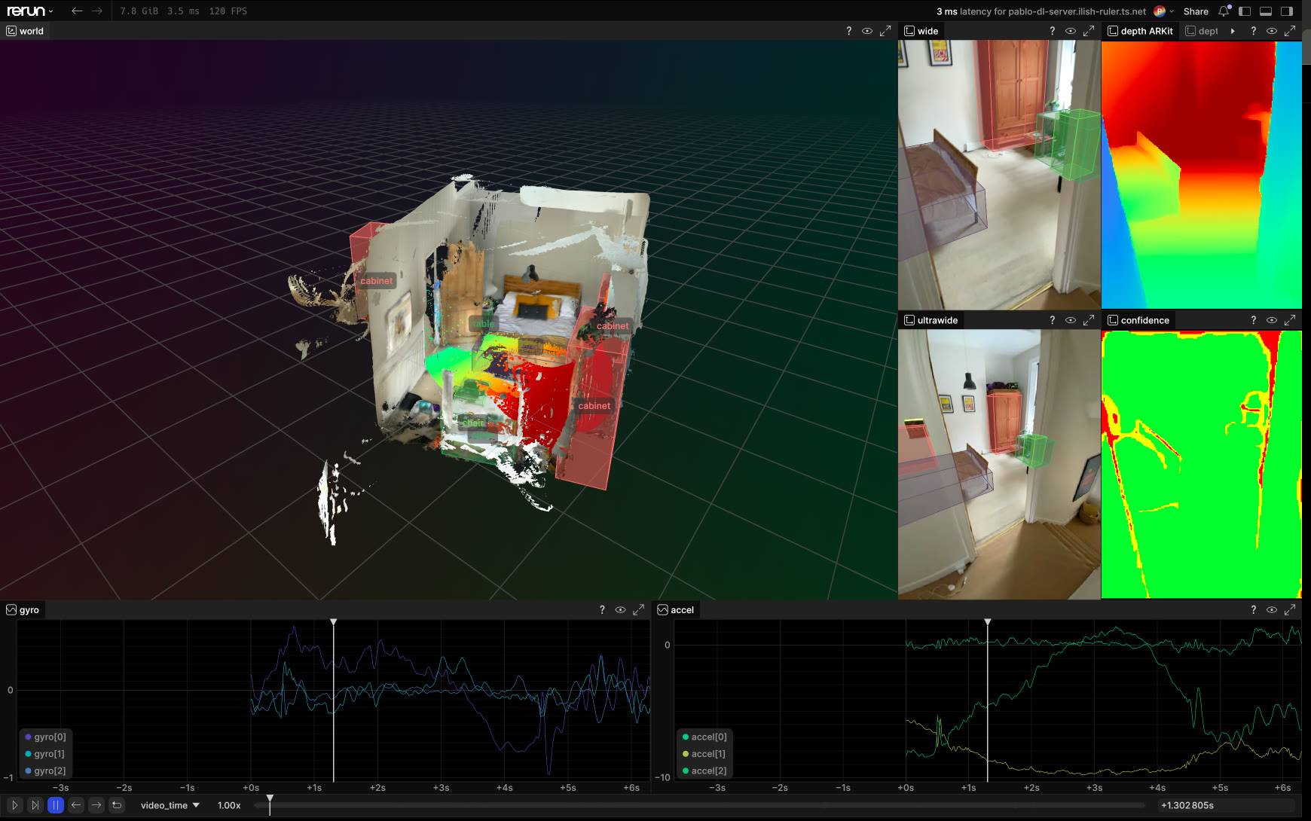This screenshot has width=1311, height=821.
Task: Navigate back with the top-left arrow
Action: (x=77, y=11)
